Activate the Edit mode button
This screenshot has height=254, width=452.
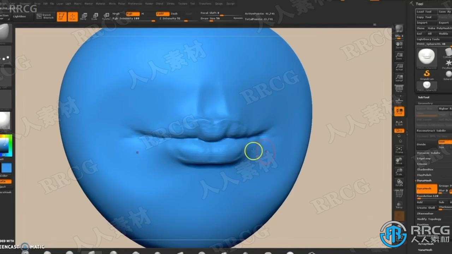click(62, 17)
